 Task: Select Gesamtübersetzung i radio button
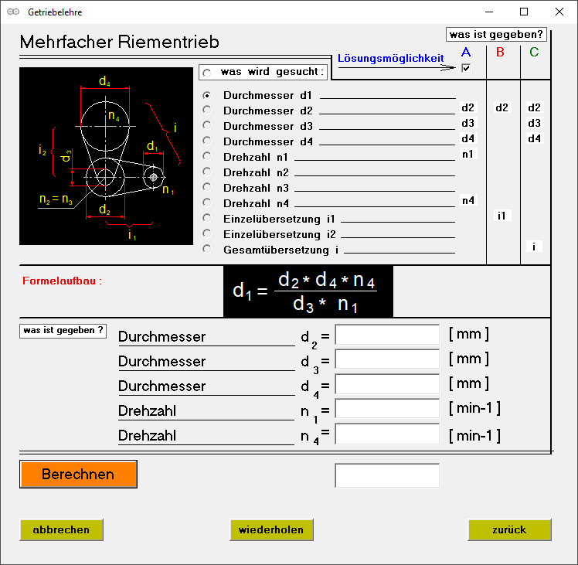[206, 249]
